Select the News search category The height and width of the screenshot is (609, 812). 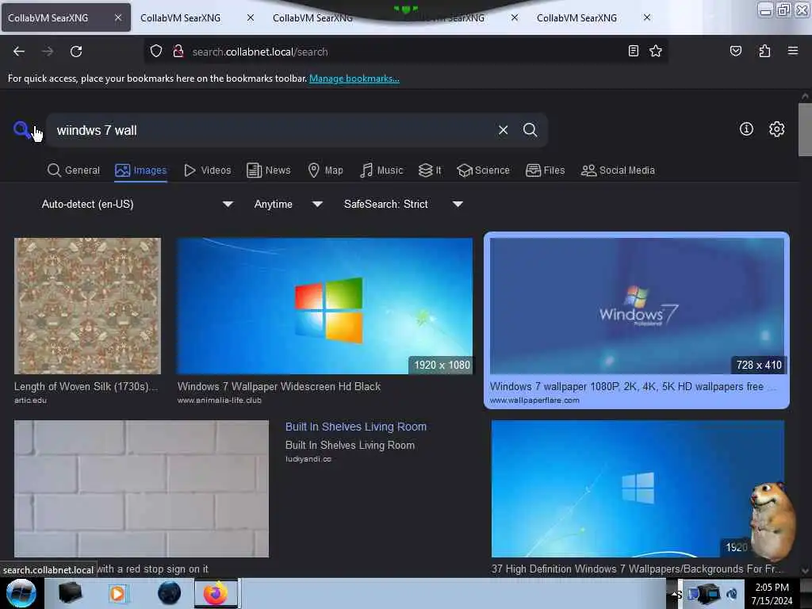pyautogui.click(x=269, y=170)
